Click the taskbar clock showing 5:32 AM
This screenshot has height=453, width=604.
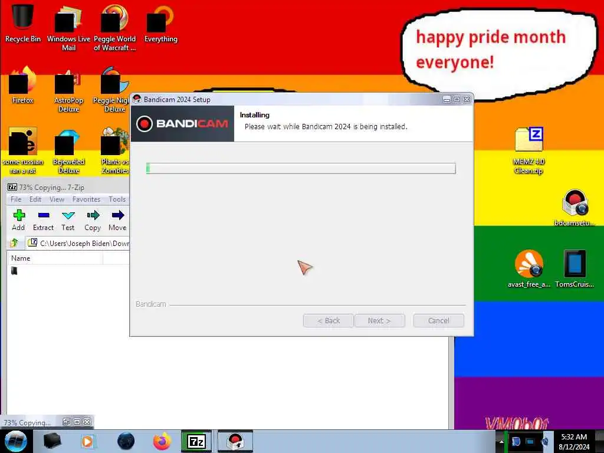574,441
